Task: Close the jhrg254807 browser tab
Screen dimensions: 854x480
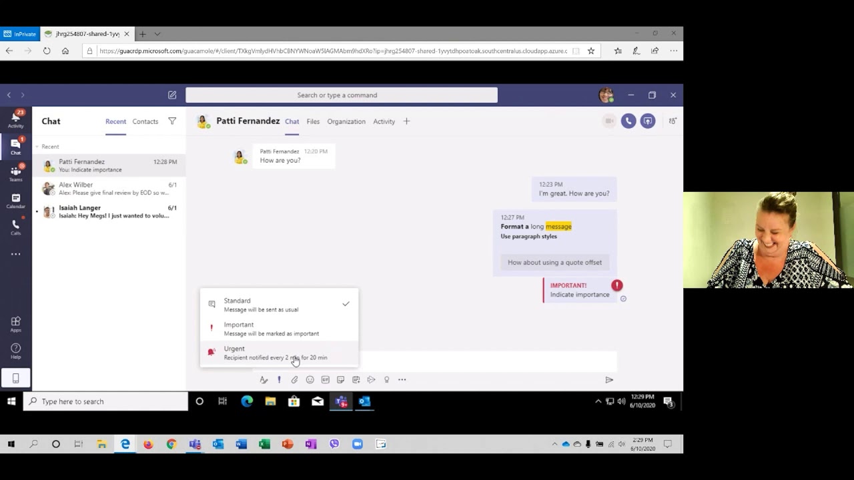Action: pos(126,34)
